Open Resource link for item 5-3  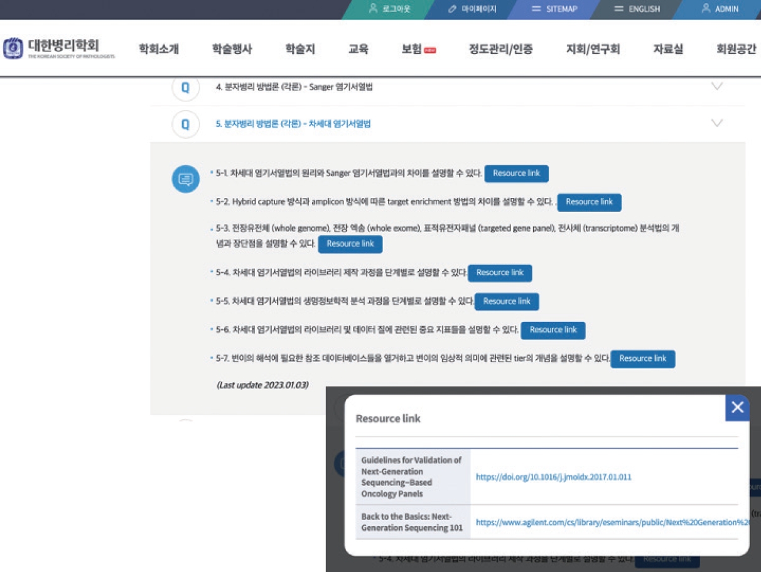[350, 244]
